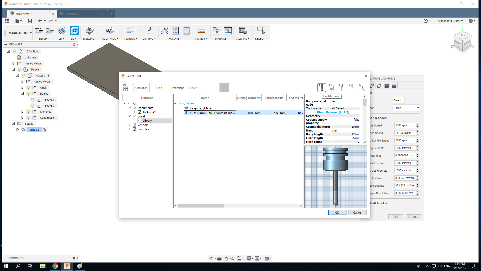Click the Dimensions filter button

pos(177,88)
